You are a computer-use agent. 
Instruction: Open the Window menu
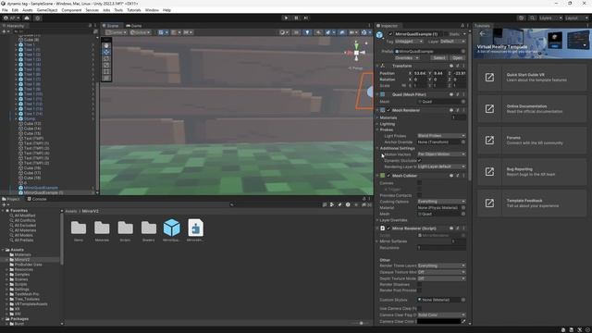point(152,10)
